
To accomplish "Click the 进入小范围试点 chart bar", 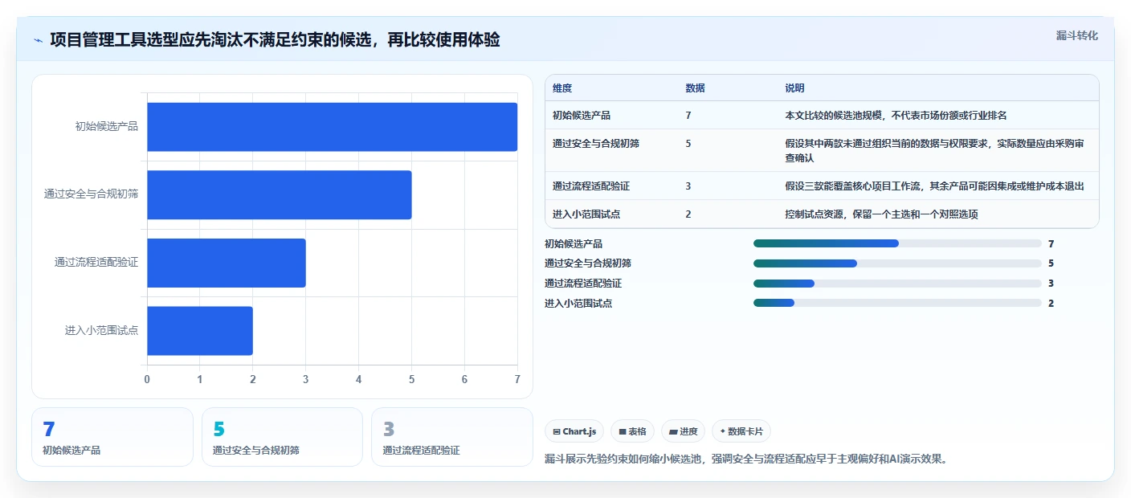I will click(x=200, y=330).
